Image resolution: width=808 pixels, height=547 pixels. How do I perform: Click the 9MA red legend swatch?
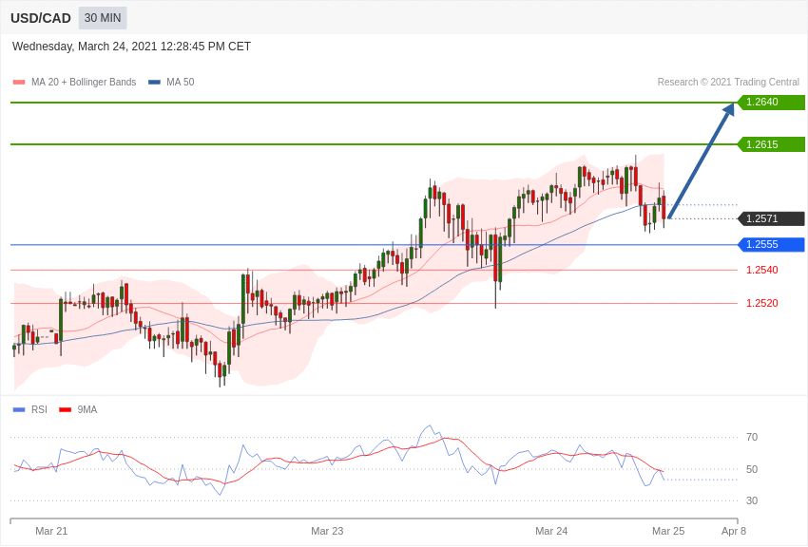[65, 409]
